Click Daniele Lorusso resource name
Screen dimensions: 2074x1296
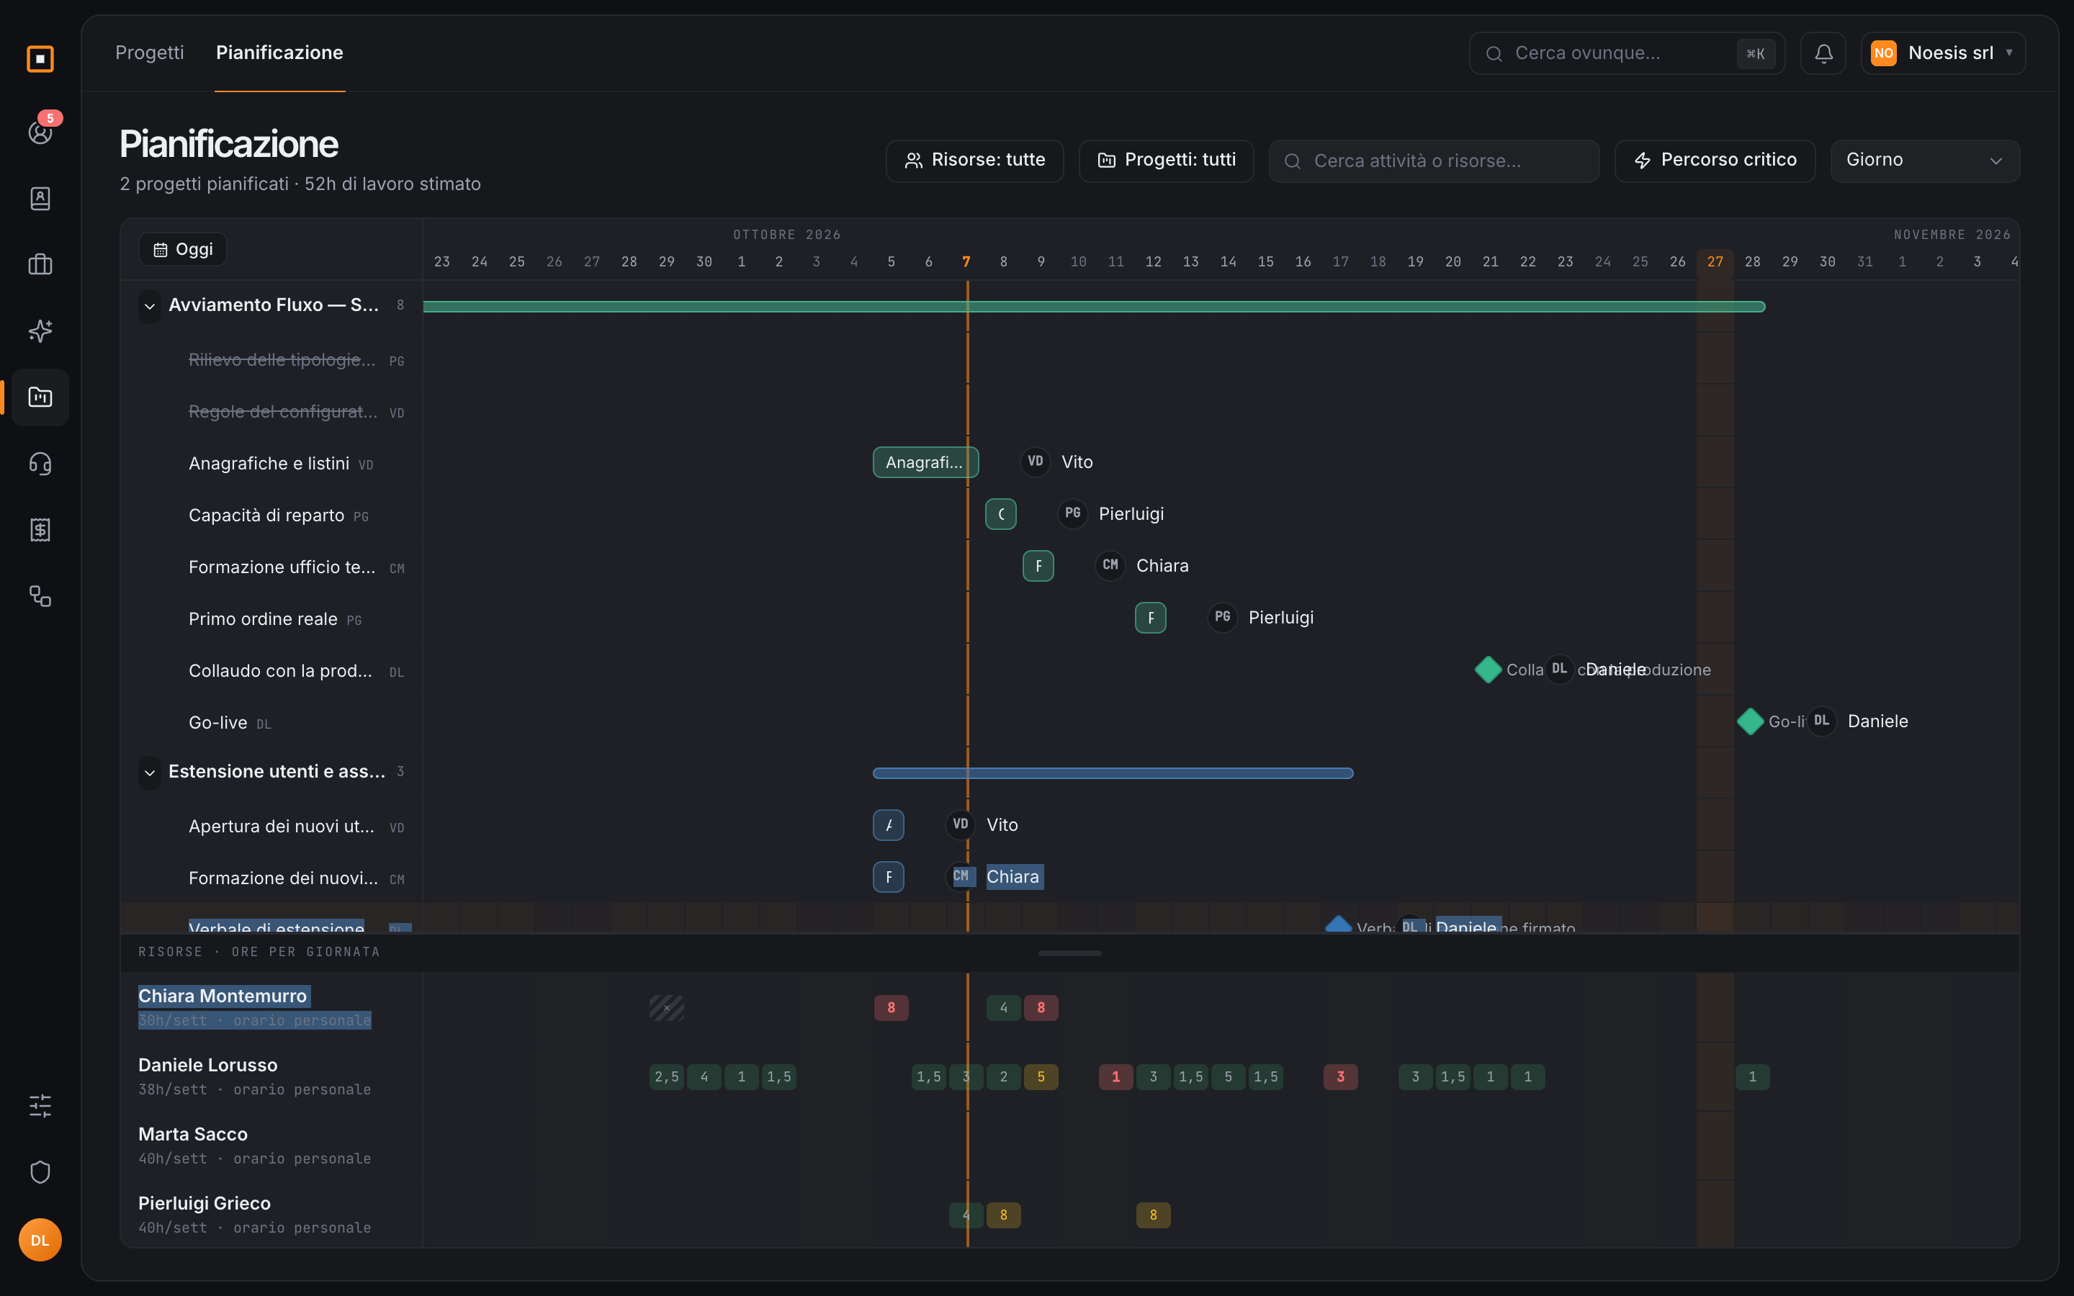point(208,1065)
